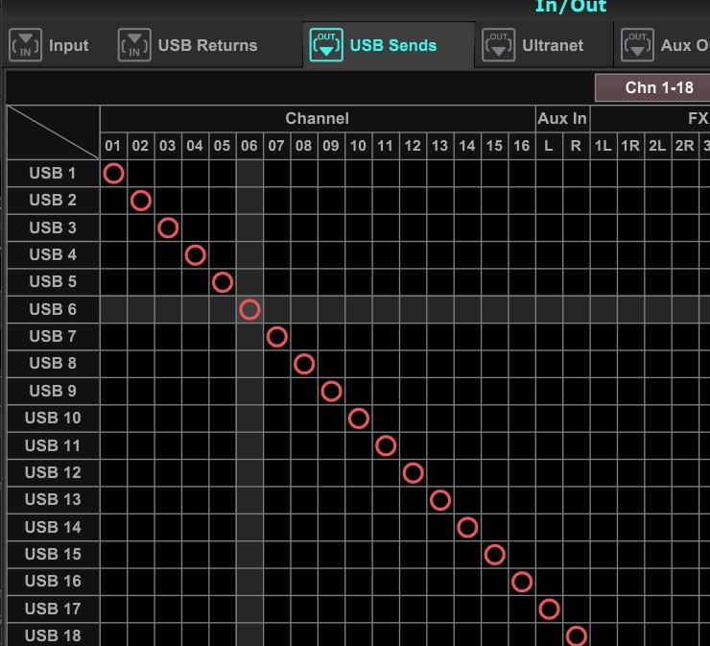Screen dimensions: 710x646
Task: Toggle USB 1 routing at channel 01
Action: (113, 173)
